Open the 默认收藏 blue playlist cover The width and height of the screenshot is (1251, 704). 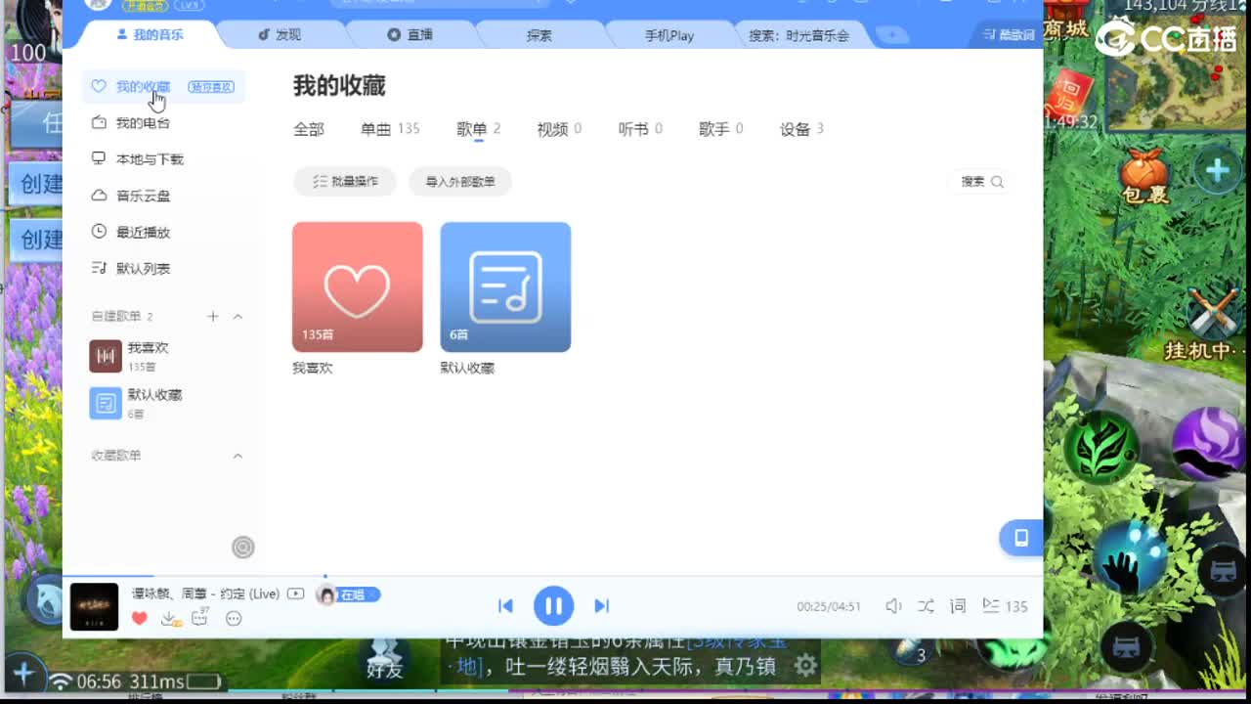pyautogui.click(x=505, y=286)
